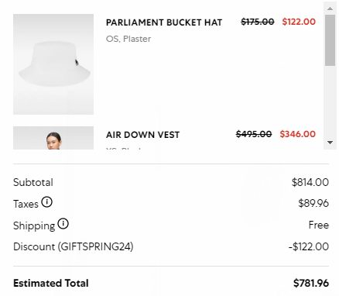Click the $346.00 vest sale price
Image resolution: width=339 pixels, height=296 pixels.
pyautogui.click(x=298, y=134)
